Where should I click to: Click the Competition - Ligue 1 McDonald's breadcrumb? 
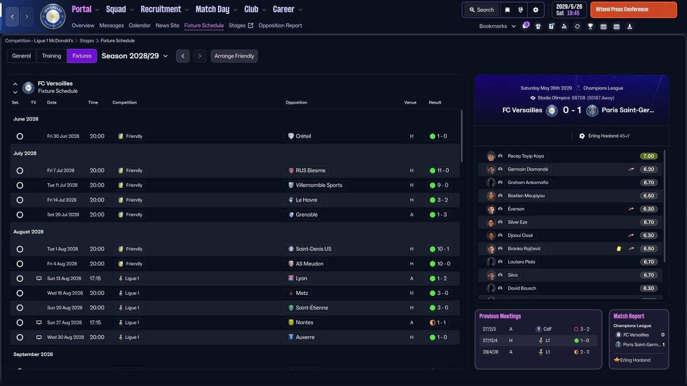pos(39,41)
